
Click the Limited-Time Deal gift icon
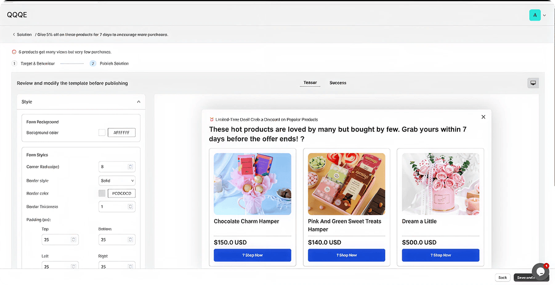coord(212,119)
